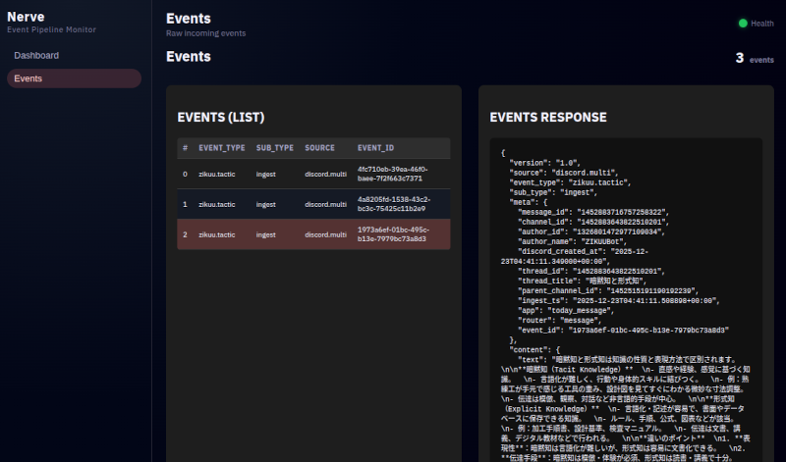Image resolution: width=786 pixels, height=462 pixels.
Task: Click the EVENTS RESPONSE panel heading
Action: (548, 118)
